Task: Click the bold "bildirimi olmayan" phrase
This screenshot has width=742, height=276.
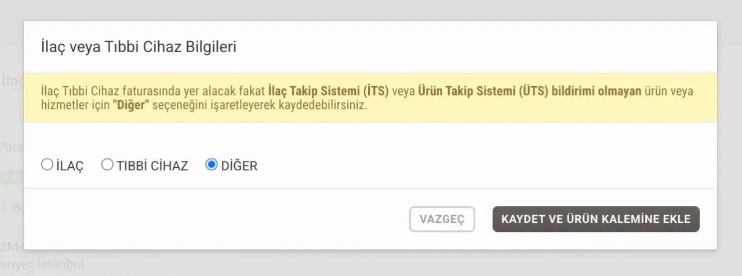Action: coord(606,91)
